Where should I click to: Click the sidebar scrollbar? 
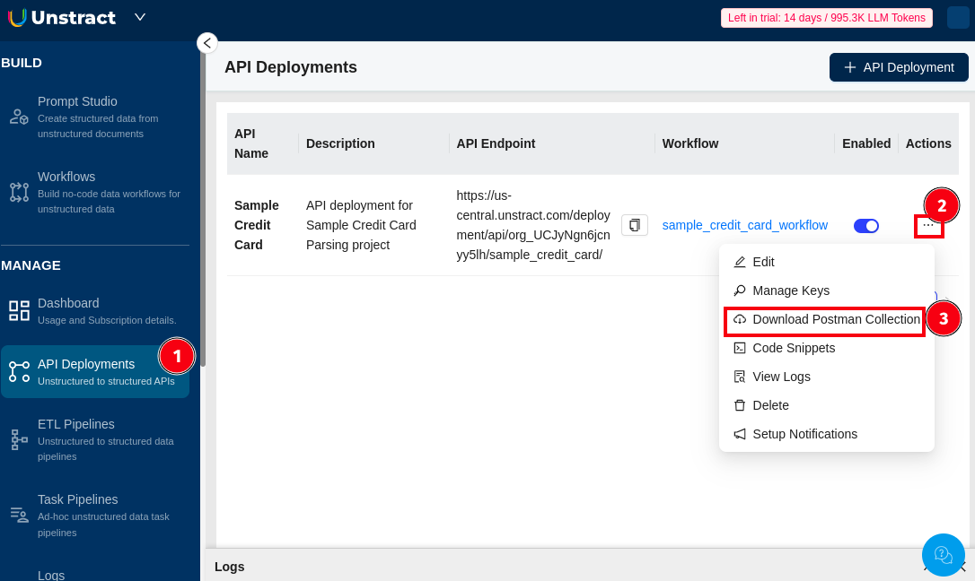(203, 211)
